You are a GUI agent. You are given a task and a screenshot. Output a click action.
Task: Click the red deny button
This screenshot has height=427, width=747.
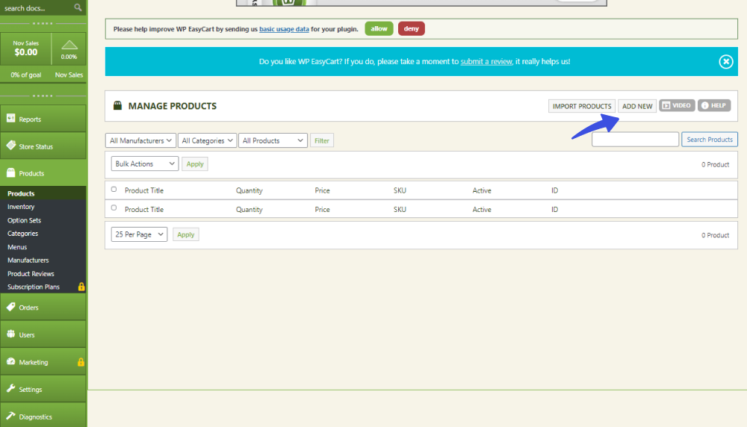click(411, 28)
